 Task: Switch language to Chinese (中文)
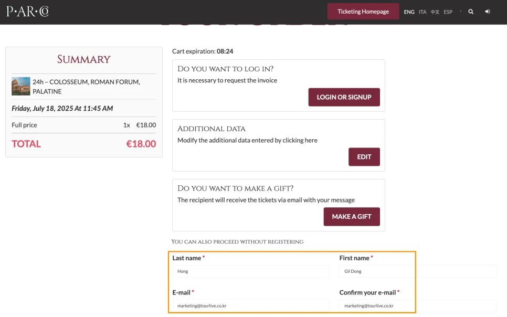pyautogui.click(x=435, y=12)
